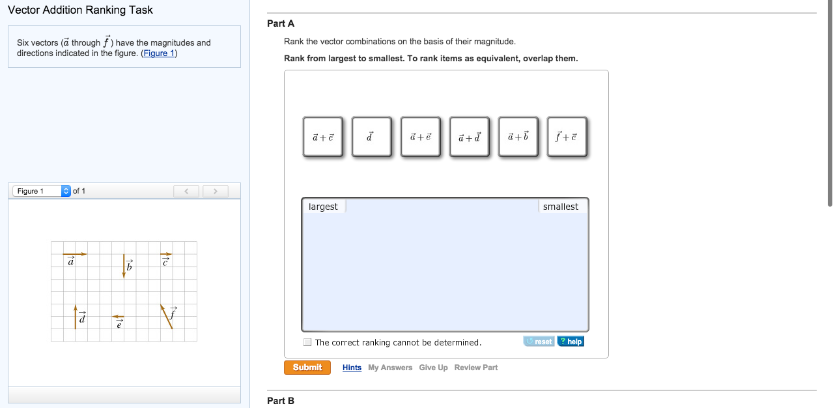
Task: Select the d vector combination tile
Action: click(371, 137)
